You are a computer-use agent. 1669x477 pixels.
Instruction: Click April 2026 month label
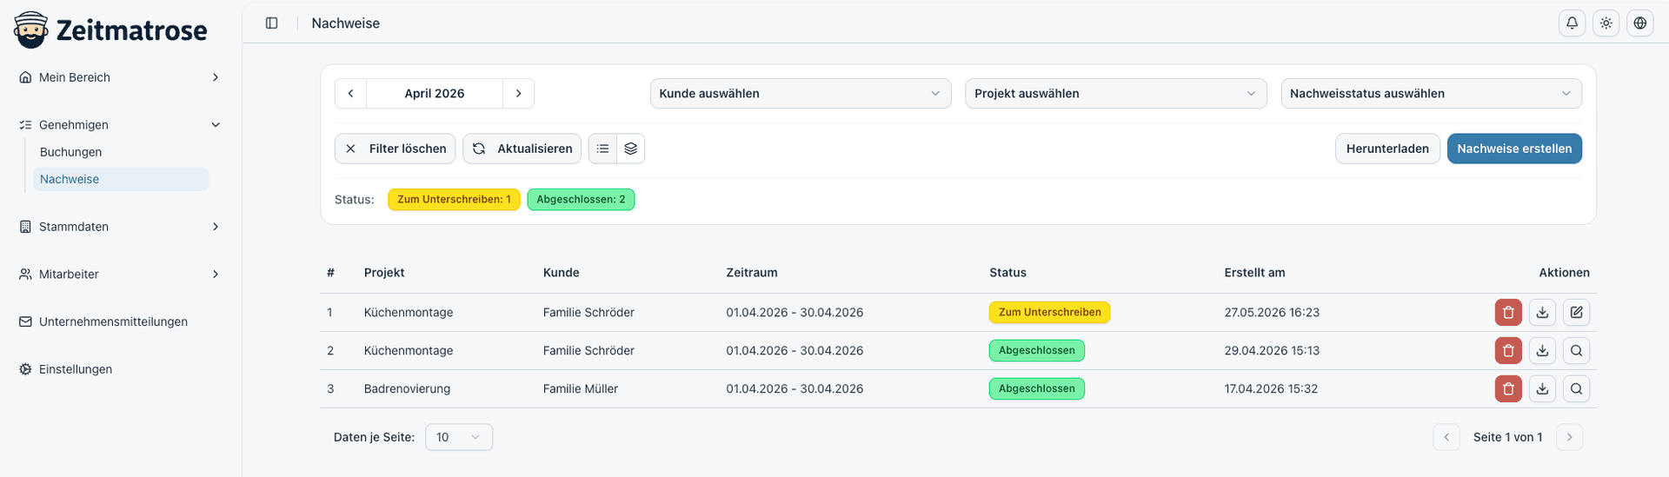pos(435,93)
